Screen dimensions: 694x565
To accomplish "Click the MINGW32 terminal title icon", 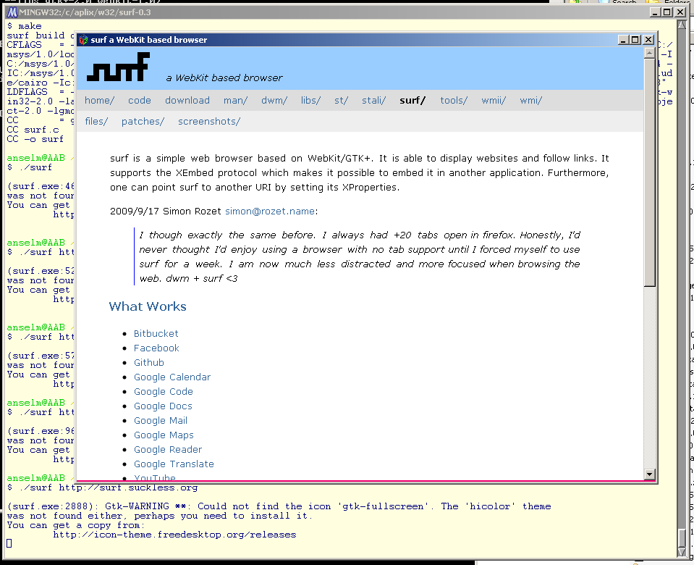I will tap(12, 12).
